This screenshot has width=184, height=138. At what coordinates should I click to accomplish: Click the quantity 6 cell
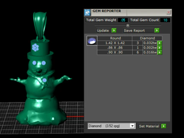point(138,53)
